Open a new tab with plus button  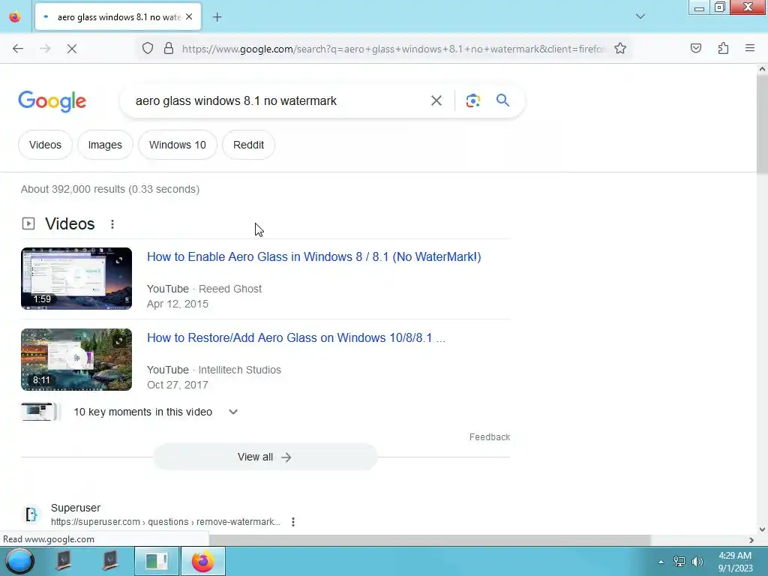tap(217, 17)
